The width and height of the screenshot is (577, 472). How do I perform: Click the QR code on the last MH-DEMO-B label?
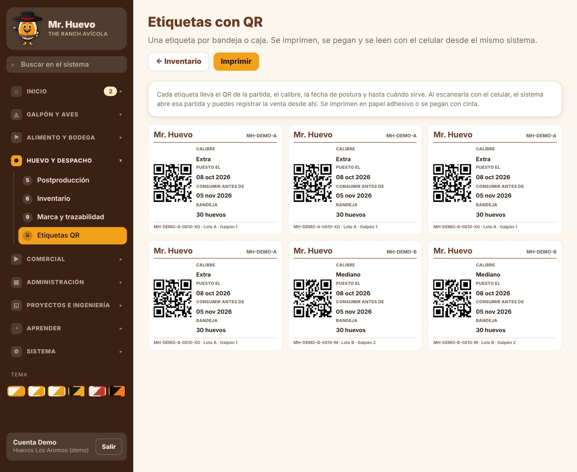452,299
